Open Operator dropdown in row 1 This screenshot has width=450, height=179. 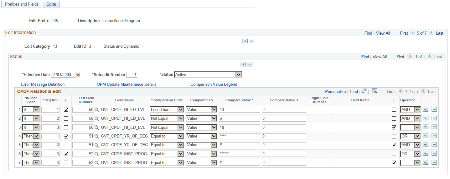coord(410,110)
